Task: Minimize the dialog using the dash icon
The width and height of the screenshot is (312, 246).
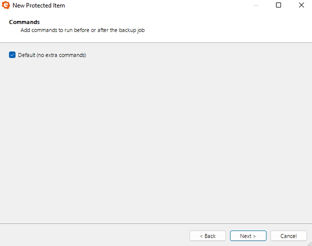Action: 256,5
